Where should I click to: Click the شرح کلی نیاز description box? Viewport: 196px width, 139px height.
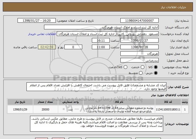[x=96, y=87]
